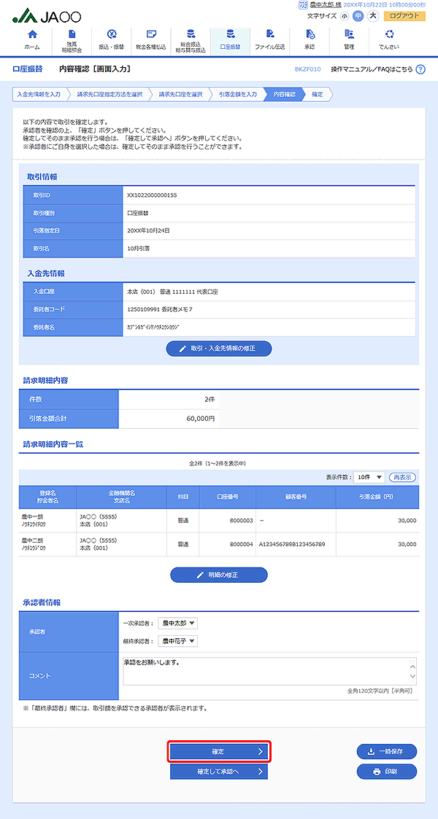Set text size to 中

pos(358,16)
